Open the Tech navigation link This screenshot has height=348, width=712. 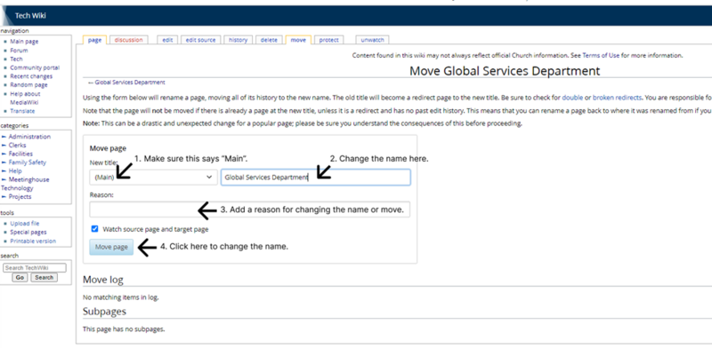coord(16,59)
